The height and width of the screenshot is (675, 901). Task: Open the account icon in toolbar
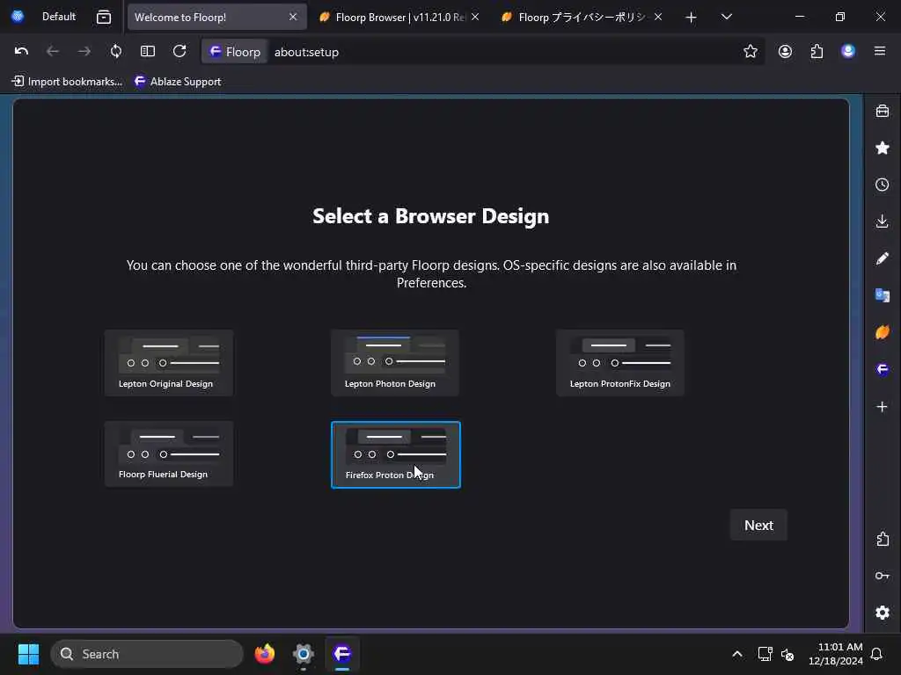[785, 52]
